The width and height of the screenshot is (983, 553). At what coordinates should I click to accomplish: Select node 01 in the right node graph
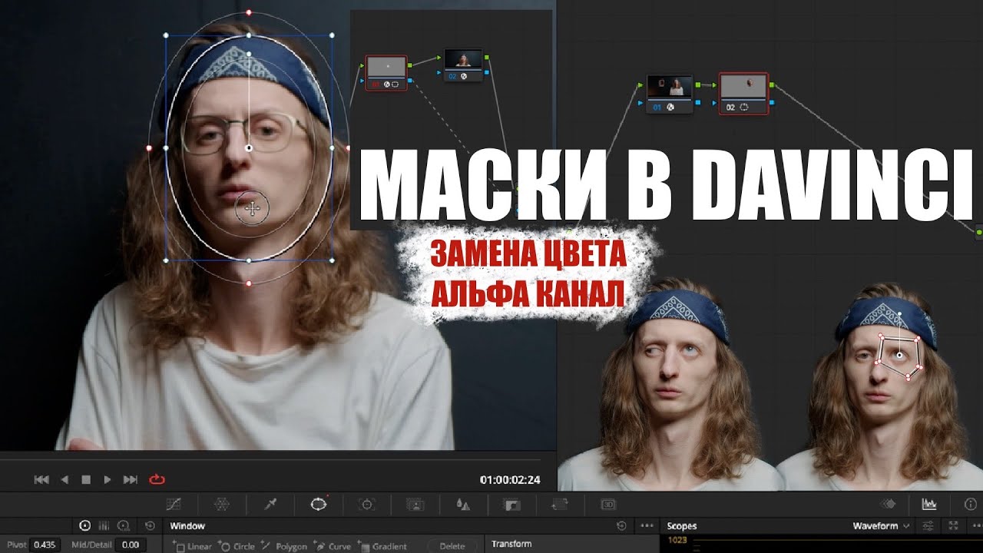click(x=669, y=94)
